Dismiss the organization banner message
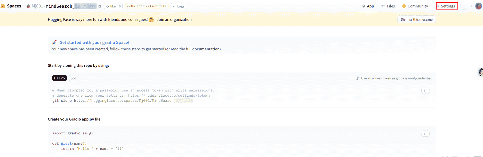The height and width of the screenshot is (157, 483). (416, 20)
